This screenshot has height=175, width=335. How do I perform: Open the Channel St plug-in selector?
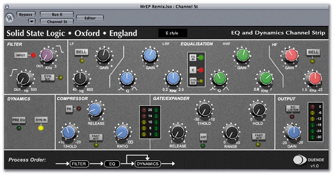57,22
